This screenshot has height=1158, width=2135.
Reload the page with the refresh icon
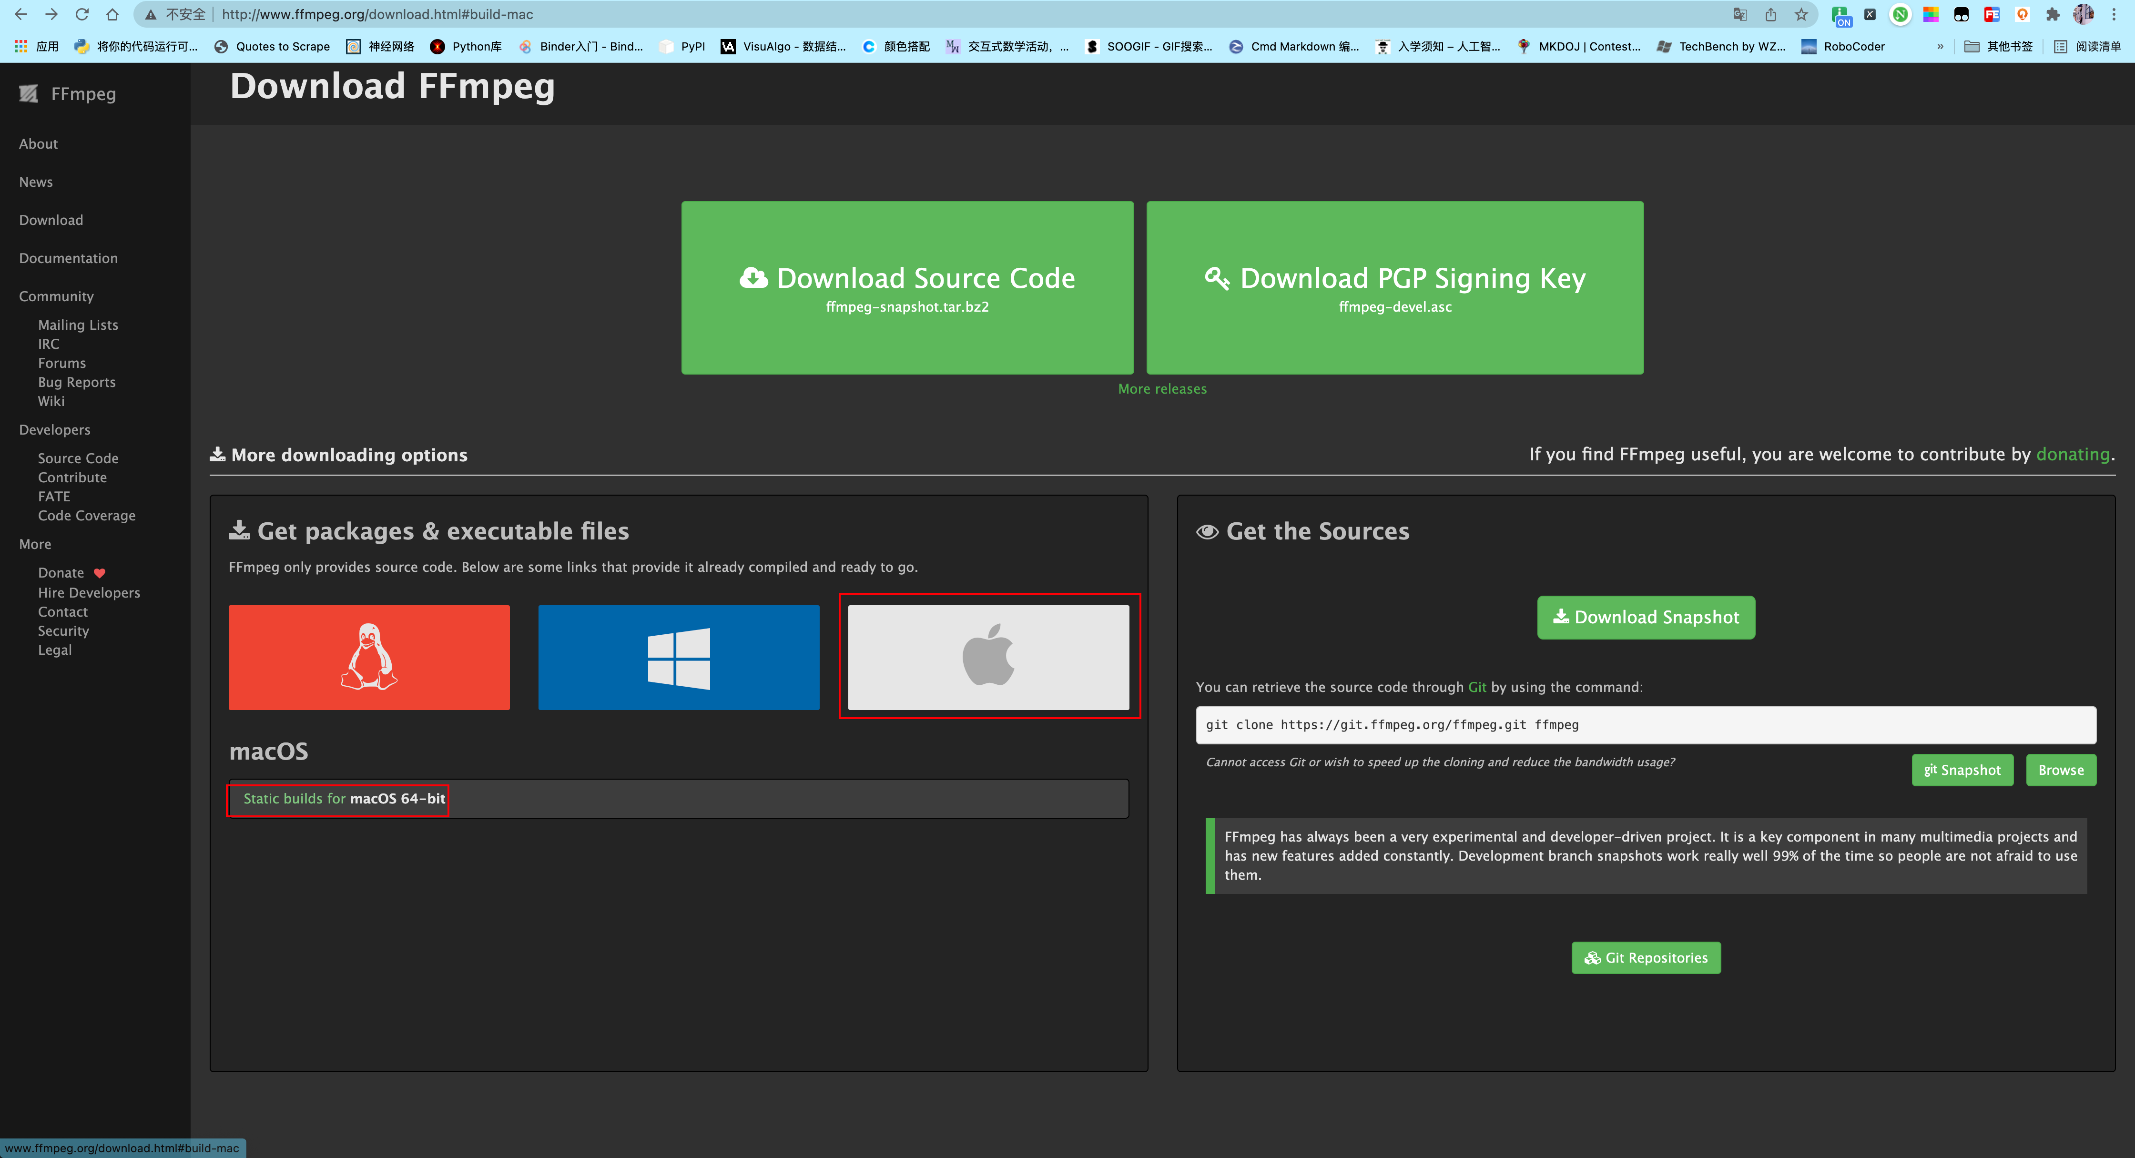(82, 14)
